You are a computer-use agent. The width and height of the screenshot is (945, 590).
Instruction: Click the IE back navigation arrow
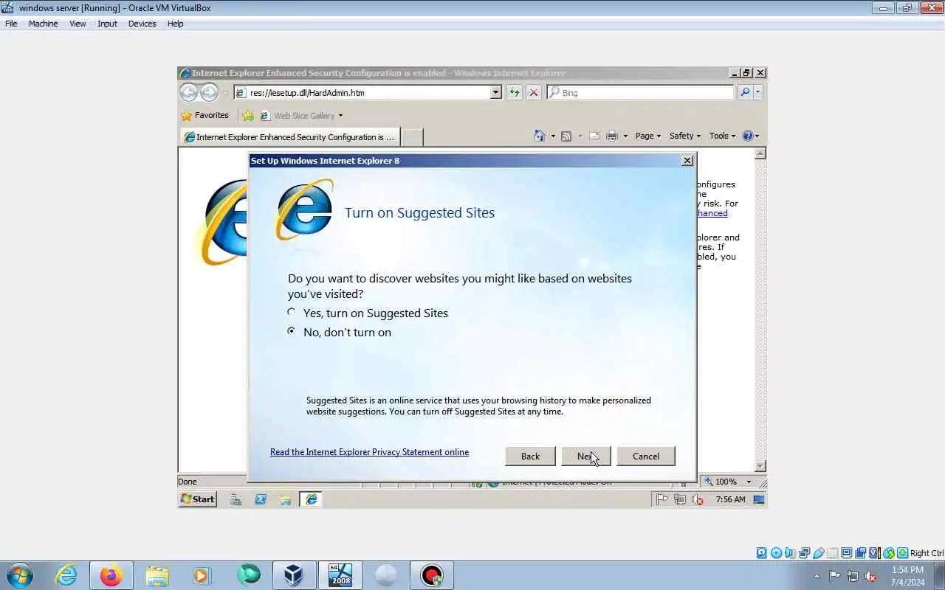pos(189,92)
